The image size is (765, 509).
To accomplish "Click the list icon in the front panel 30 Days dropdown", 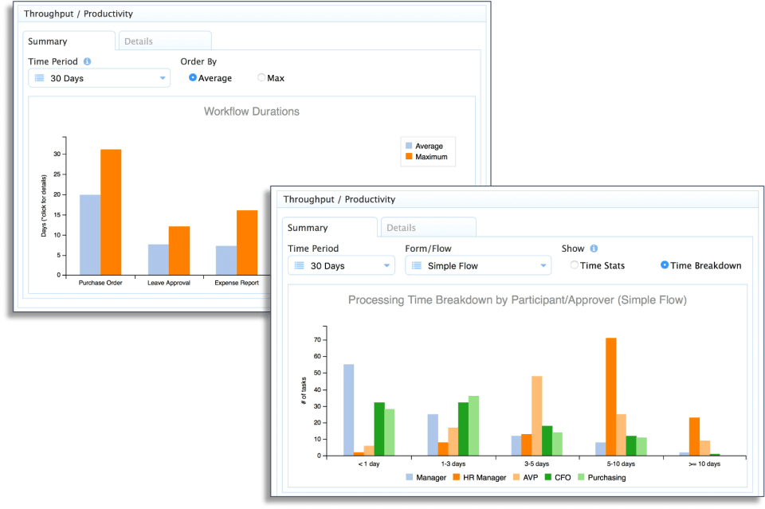I will (x=300, y=266).
